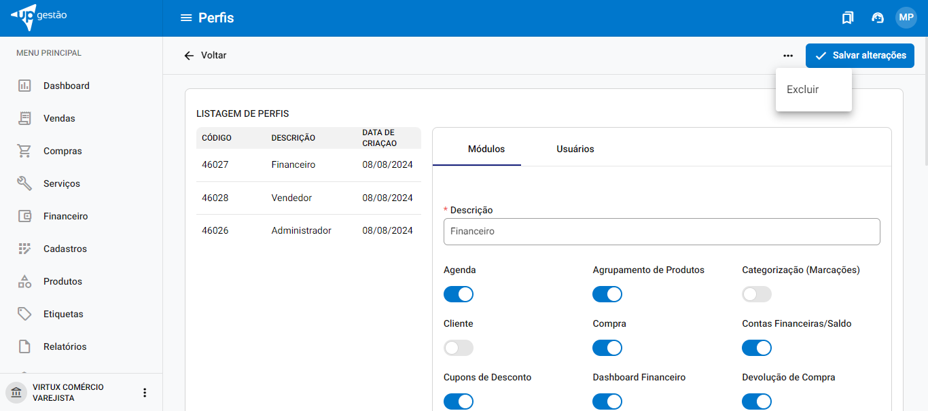The image size is (928, 411).
Task: Open the bookmarks icon in top bar
Action: (847, 18)
